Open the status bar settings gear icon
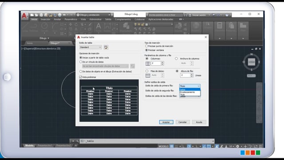 click(x=238, y=146)
